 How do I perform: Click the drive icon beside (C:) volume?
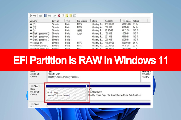31,24
